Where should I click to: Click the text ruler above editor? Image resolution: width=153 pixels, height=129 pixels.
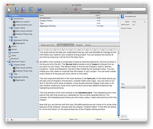point(79,50)
